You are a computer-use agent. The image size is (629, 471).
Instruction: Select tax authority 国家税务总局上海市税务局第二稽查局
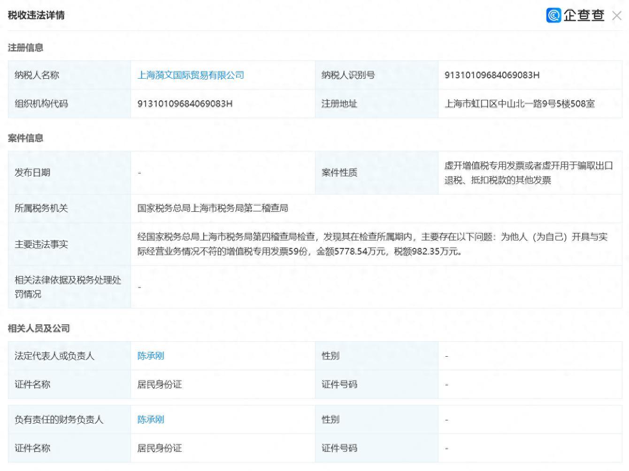tap(213, 208)
